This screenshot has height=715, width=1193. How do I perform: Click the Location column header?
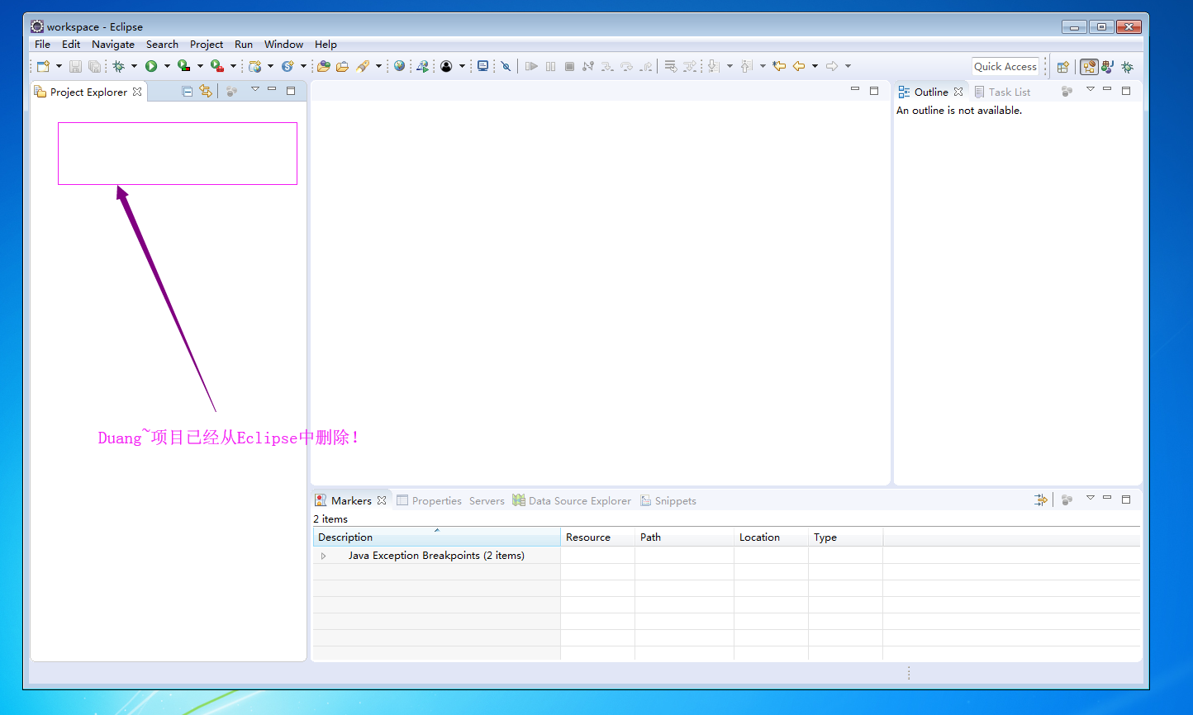771,537
